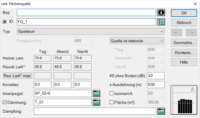Screen dimensions: 200x118
Task: Open info dialog next to Bez. field
Action: pyautogui.click(x=161, y=12)
